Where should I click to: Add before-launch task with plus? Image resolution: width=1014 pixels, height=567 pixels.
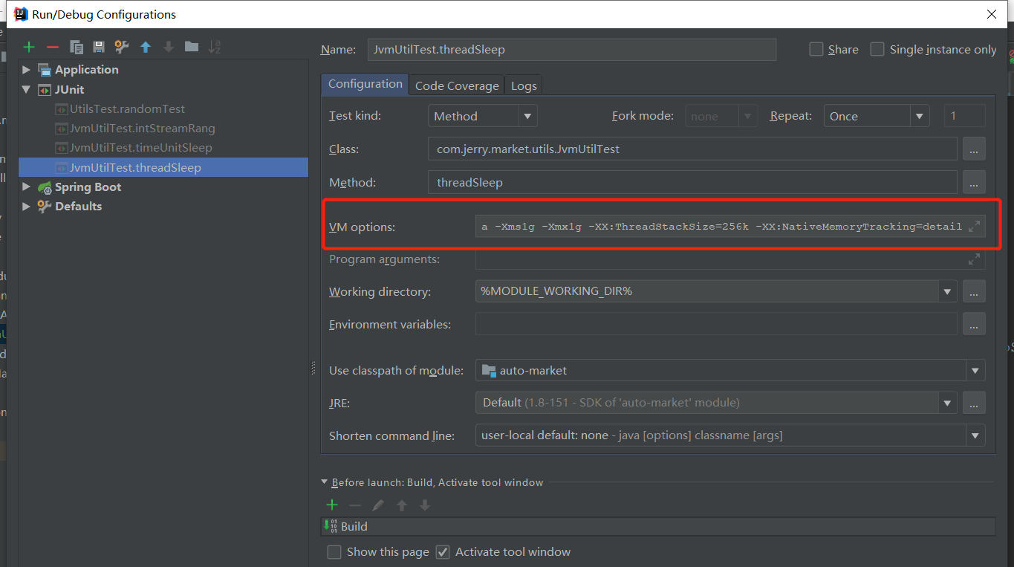pos(332,505)
